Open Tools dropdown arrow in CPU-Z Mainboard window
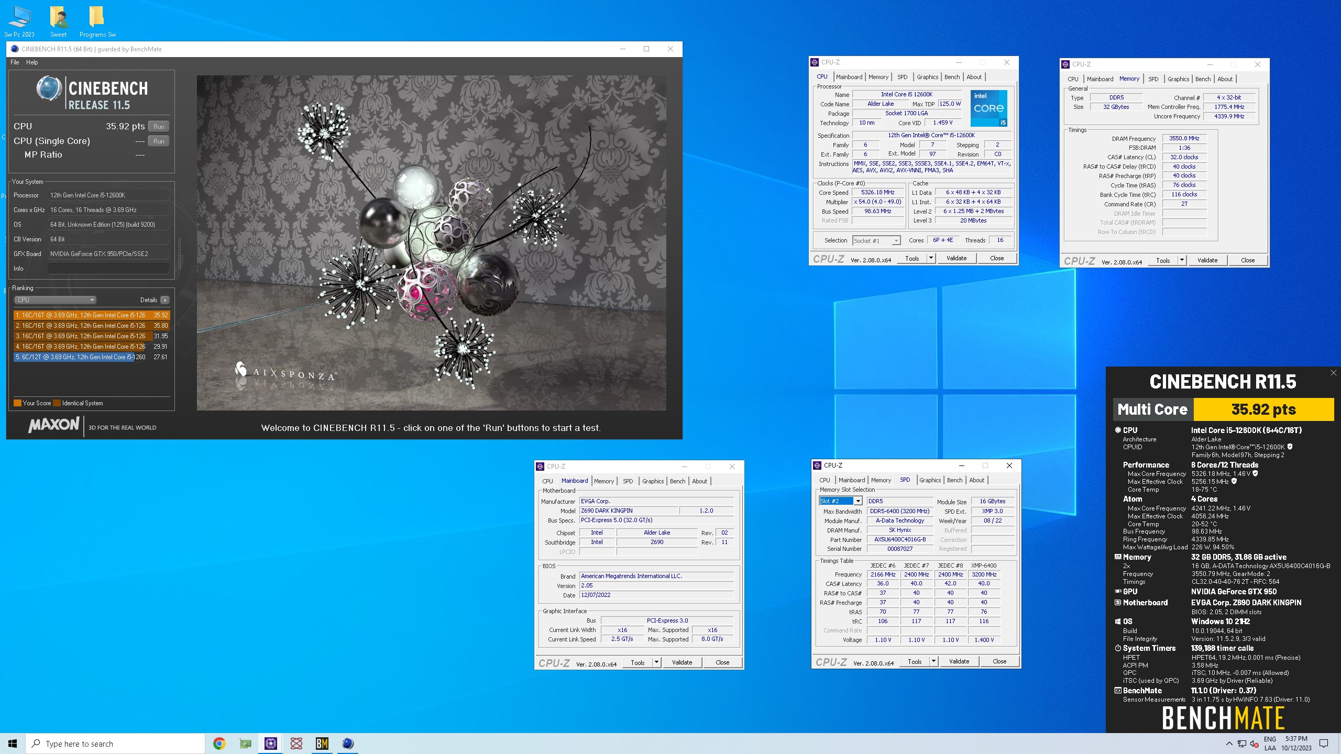The image size is (1341, 754). 656,662
